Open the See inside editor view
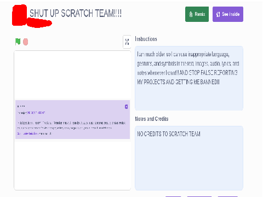Viewport: 263px width, 197px height. 228,14
